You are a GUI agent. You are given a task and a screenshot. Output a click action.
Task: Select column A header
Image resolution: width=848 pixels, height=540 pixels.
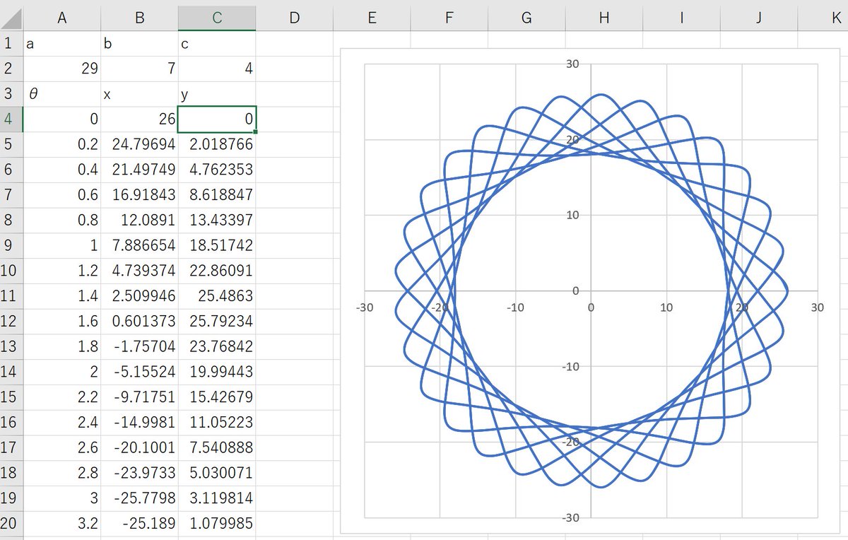tap(62, 18)
